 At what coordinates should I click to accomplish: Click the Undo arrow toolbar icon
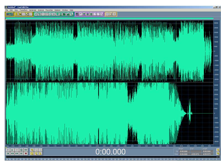36,14
